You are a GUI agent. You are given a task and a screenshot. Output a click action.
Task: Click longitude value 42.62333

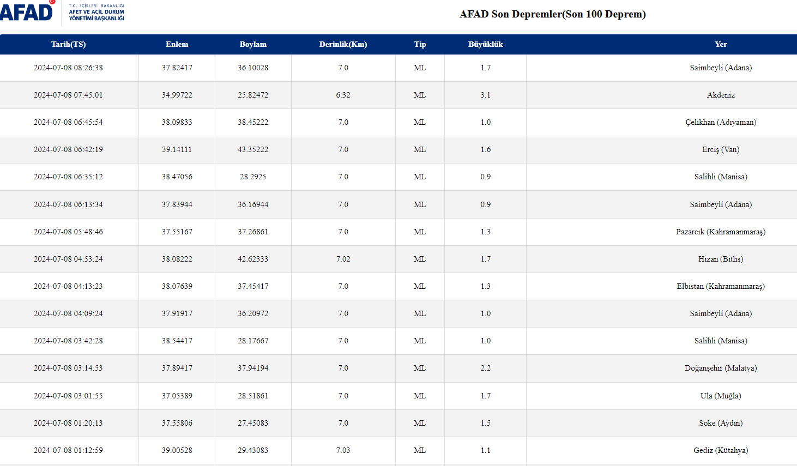point(253,259)
